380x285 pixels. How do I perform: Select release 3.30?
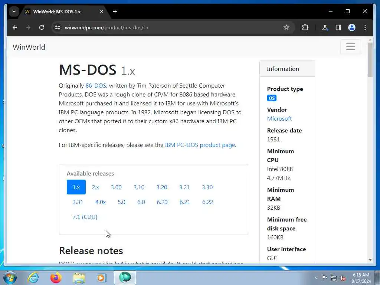pyautogui.click(x=207, y=187)
